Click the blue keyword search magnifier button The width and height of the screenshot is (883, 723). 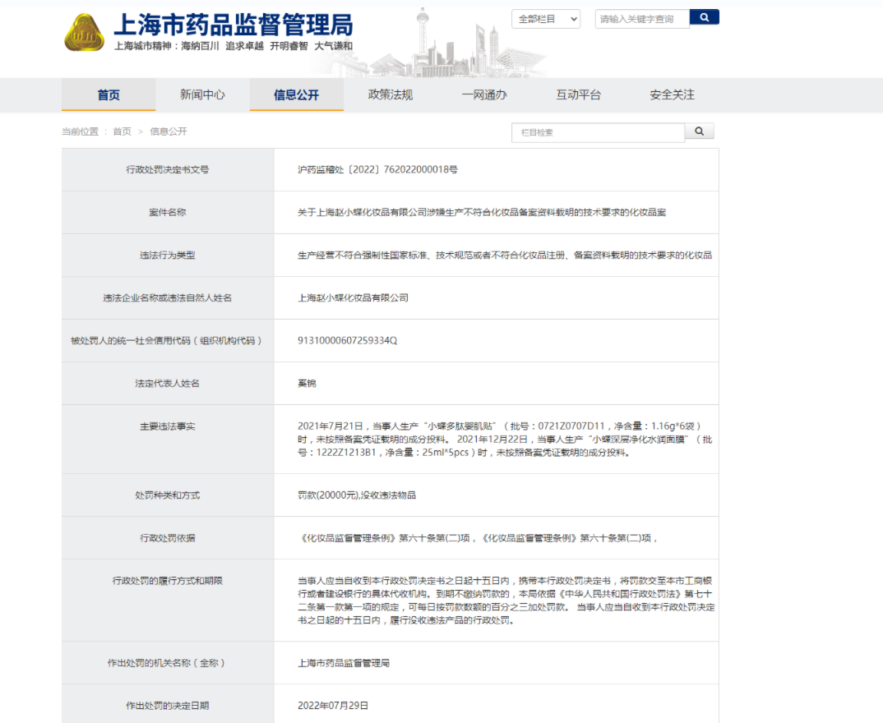point(704,17)
